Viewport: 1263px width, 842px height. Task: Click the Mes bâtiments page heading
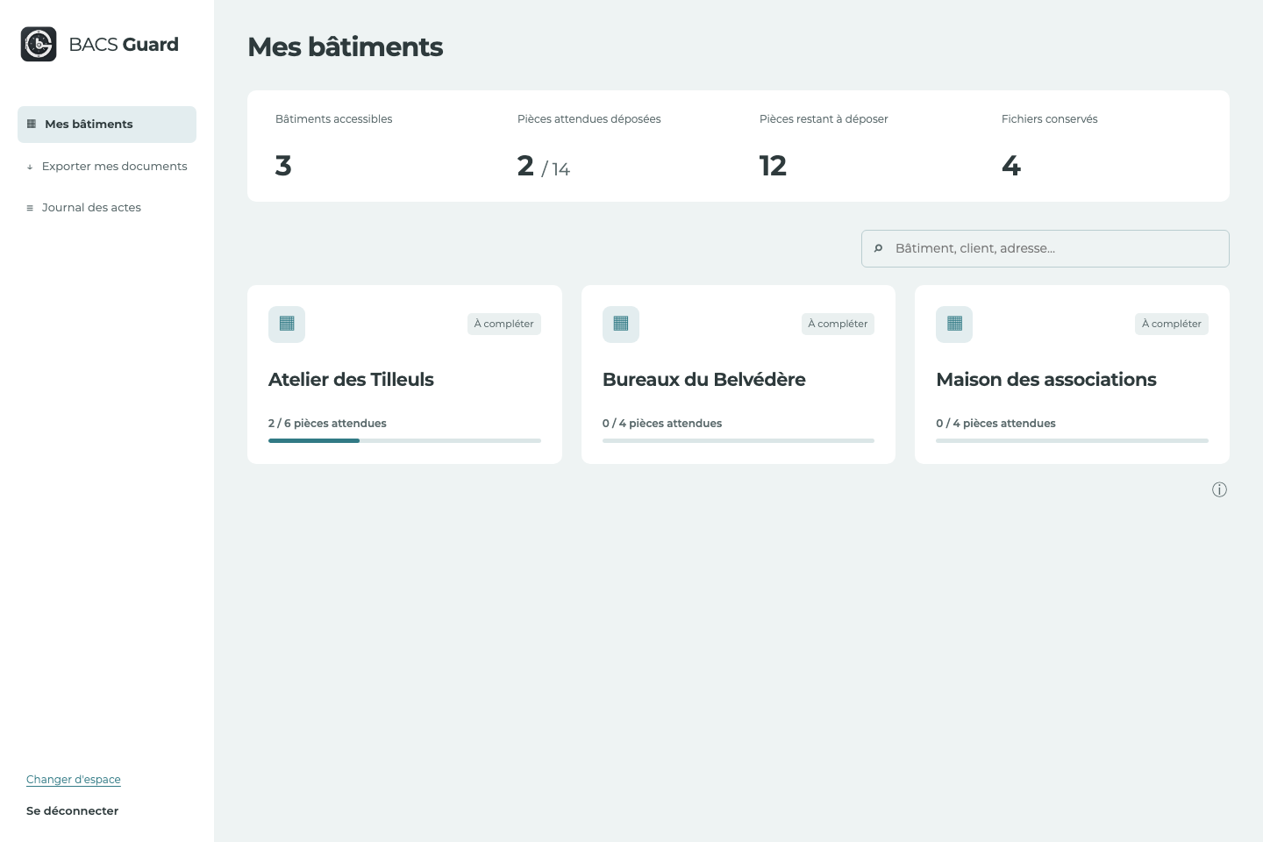[x=346, y=46]
